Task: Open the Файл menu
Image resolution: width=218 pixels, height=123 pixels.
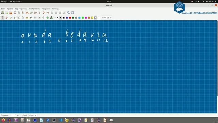Action: (x=3, y=9)
